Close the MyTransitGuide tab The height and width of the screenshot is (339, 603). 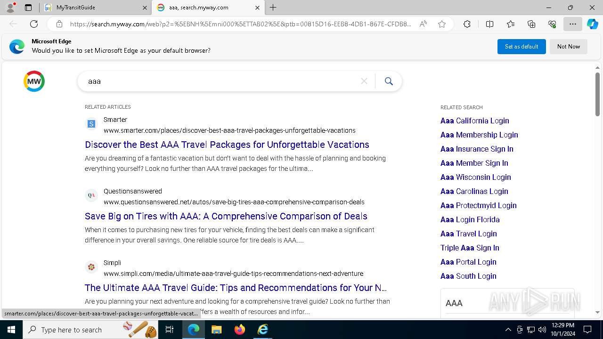tap(145, 8)
